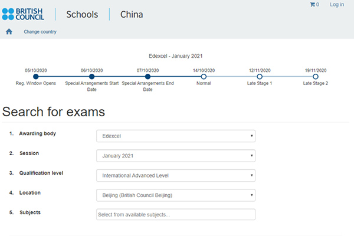The width and height of the screenshot is (354, 236).
Task: Click the date text 06/10/2020
Action: (x=91, y=70)
